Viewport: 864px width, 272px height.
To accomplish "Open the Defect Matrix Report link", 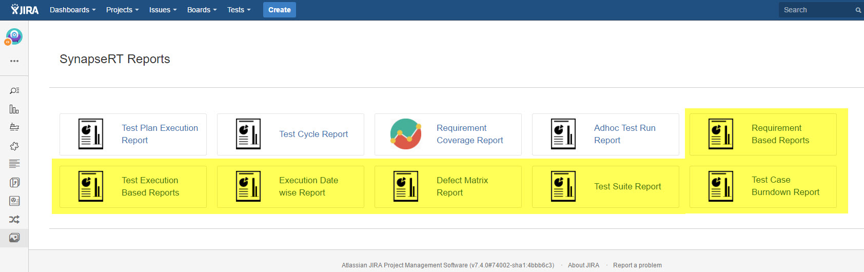I will (462, 186).
